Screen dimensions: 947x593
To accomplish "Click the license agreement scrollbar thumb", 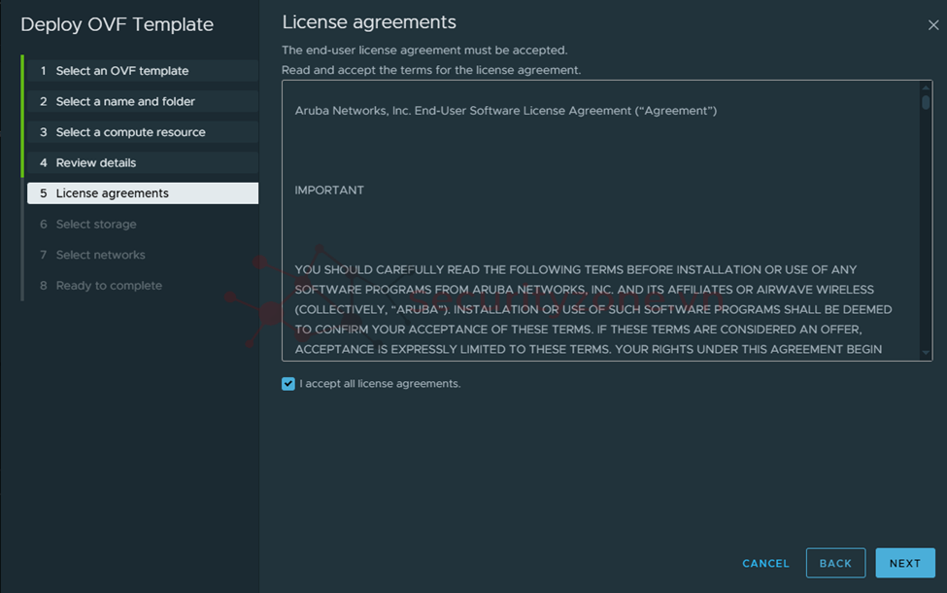I will [x=926, y=102].
